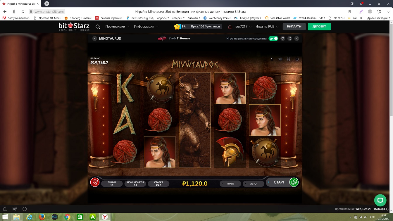The width and height of the screenshot is (393, 221).
Task: Change the СТАВКА bet amount
Action: point(158,184)
